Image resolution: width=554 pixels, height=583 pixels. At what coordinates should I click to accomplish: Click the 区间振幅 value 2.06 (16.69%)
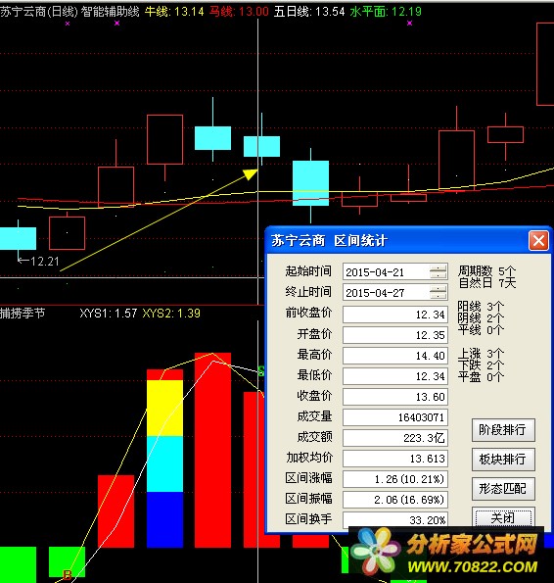tap(395, 500)
